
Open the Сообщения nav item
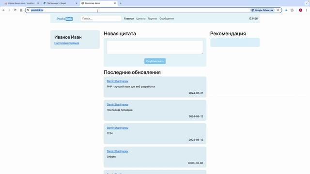(x=167, y=18)
